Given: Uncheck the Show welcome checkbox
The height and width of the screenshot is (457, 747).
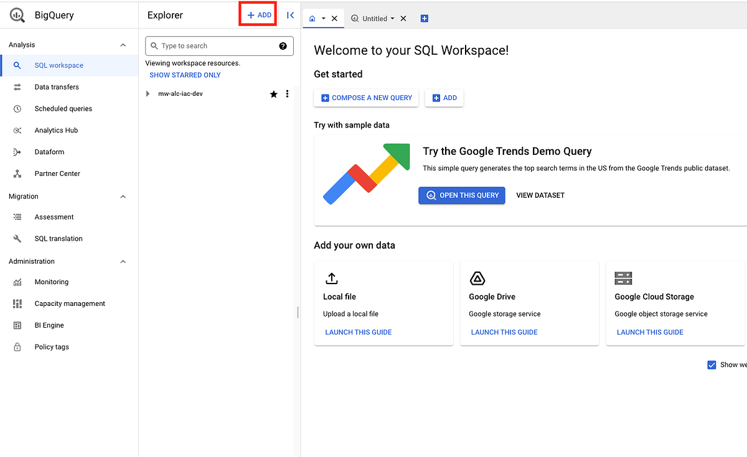Looking at the screenshot, I should (712, 364).
